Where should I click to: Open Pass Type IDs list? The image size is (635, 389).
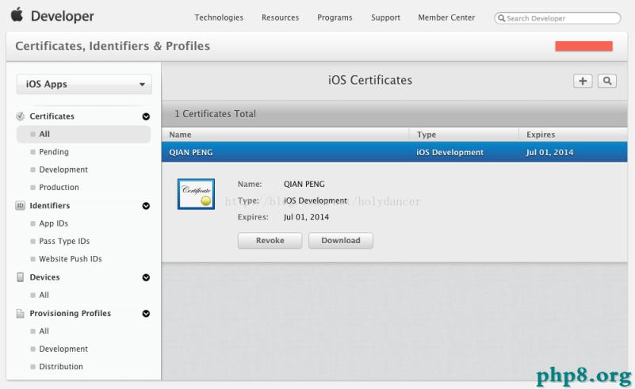[x=64, y=242]
